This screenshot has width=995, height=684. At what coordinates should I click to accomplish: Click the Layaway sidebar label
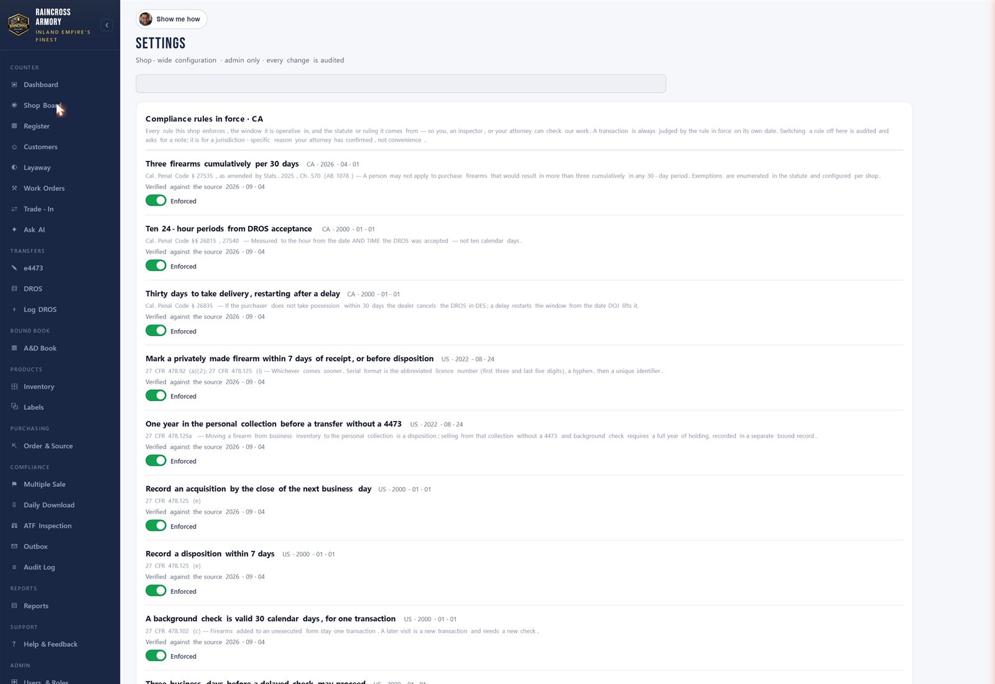coord(37,168)
